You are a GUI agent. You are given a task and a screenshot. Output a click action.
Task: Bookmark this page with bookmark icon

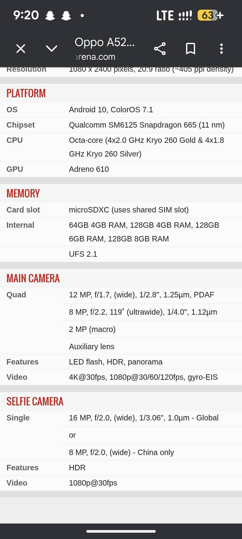tap(190, 49)
